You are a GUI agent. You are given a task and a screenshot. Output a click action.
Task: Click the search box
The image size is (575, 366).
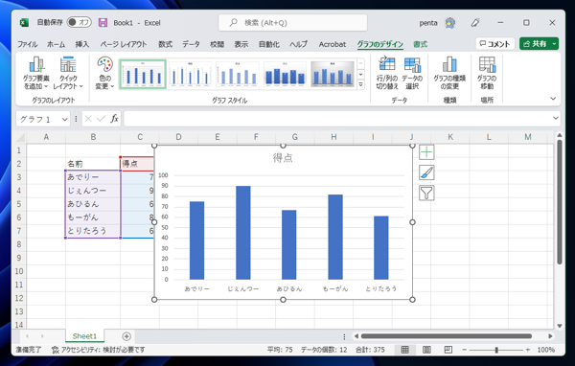click(292, 23)
